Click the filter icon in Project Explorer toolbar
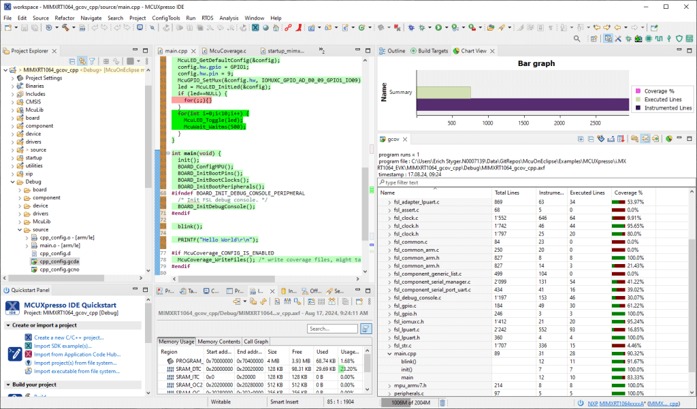Viewport: 697px width, 409px height. 93,61
